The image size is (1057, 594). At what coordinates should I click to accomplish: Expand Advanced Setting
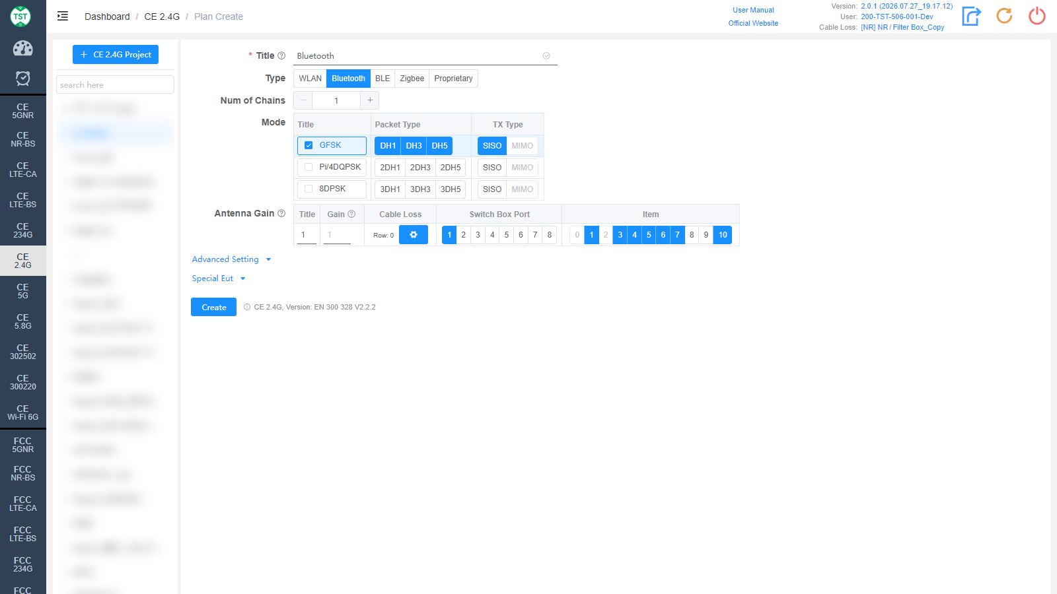coord(231,259)
